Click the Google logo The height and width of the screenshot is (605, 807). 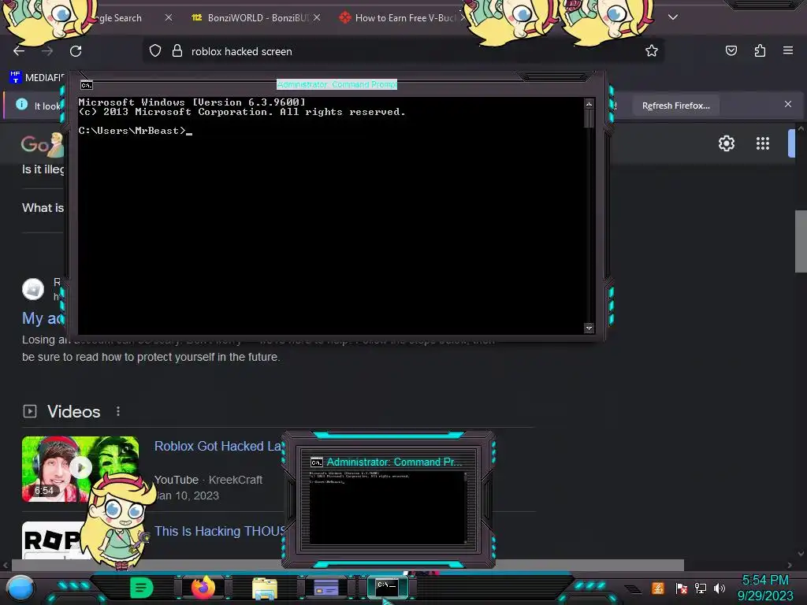[43, 145]
